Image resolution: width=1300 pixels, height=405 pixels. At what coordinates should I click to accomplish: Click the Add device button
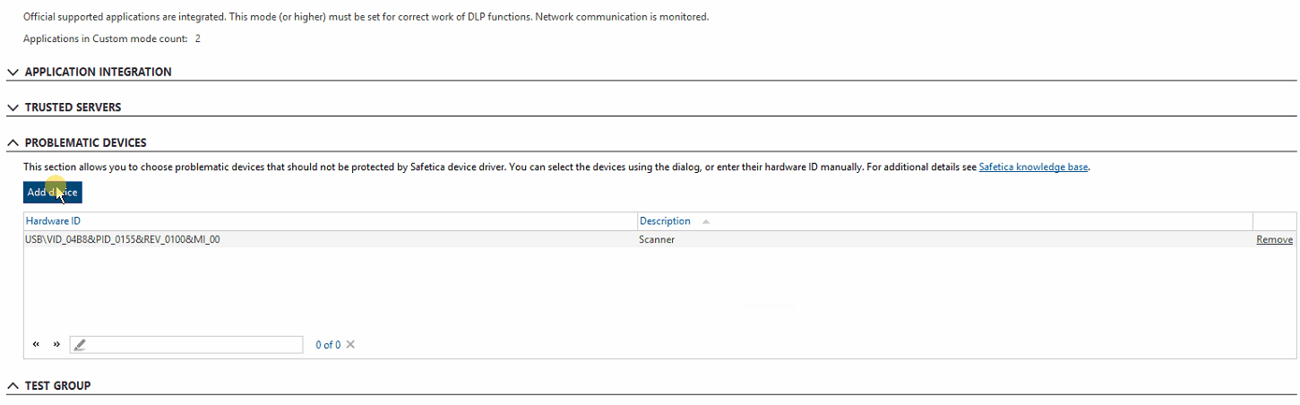52,193
